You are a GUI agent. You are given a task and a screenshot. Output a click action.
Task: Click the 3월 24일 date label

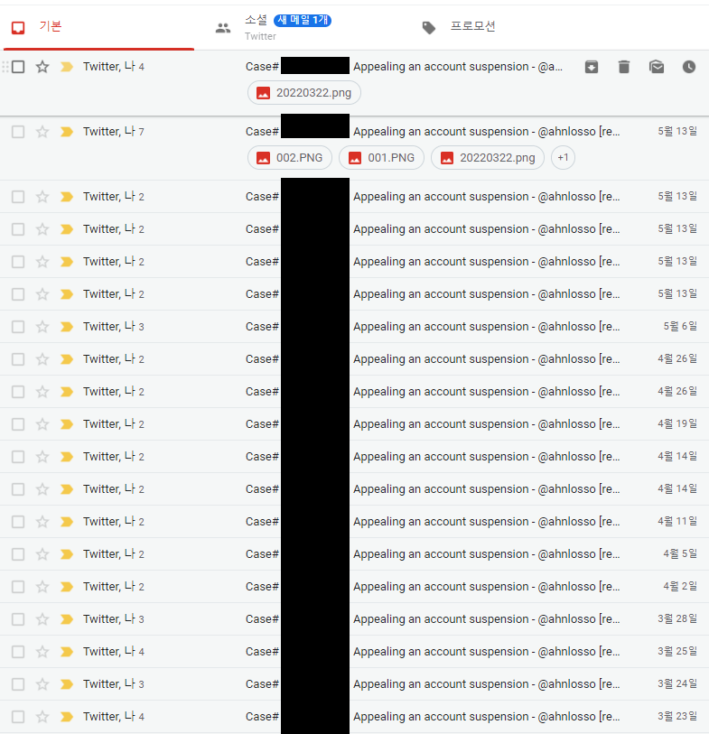click(677, 684)
